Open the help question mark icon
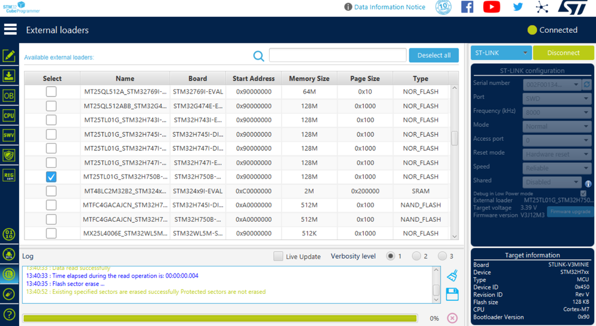Screen dimensions: 596x326 [x=9, y=314]
